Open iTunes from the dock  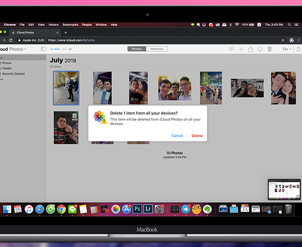tap(29, 209)
